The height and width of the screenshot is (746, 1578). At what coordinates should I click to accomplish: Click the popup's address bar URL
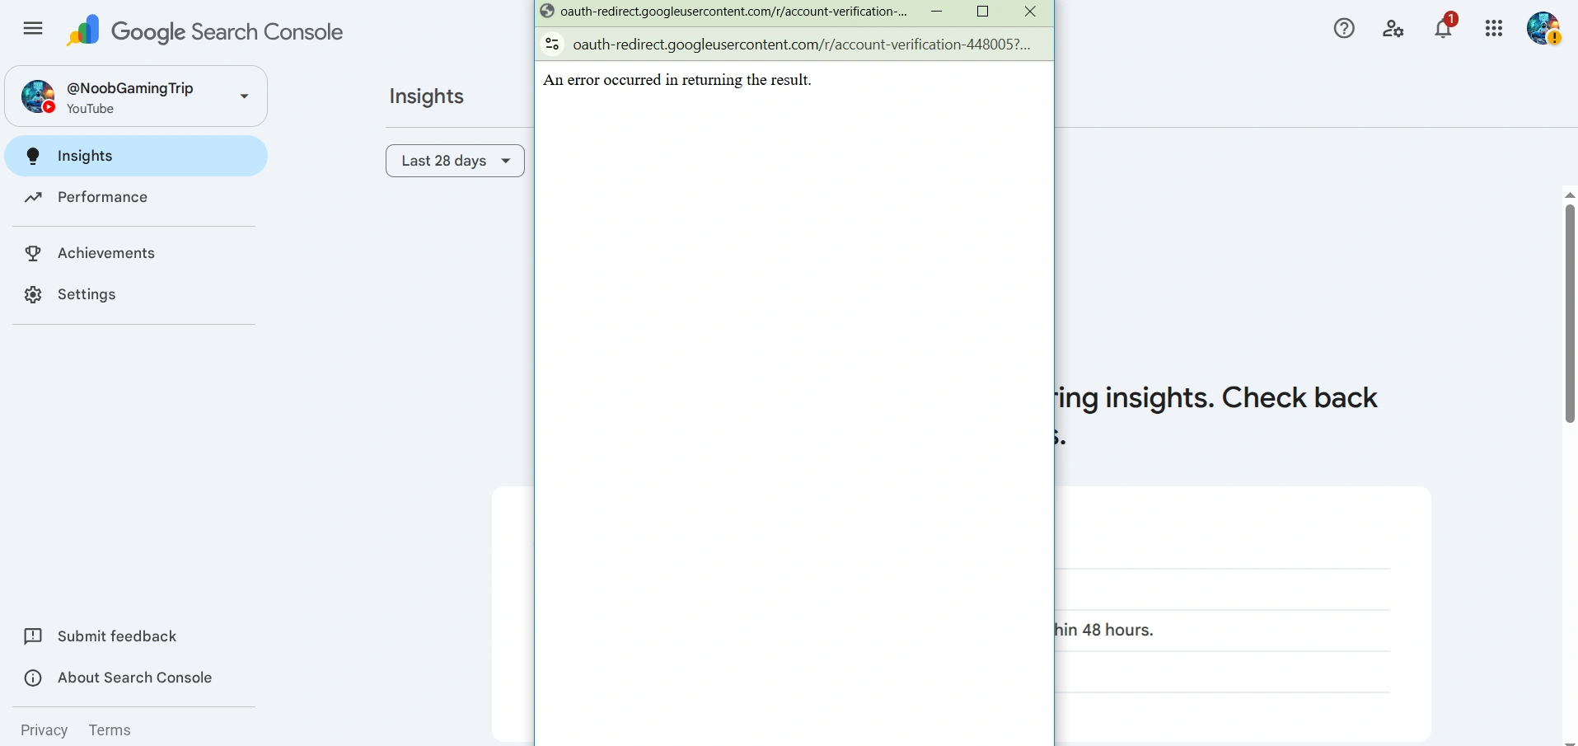point(801,45)
